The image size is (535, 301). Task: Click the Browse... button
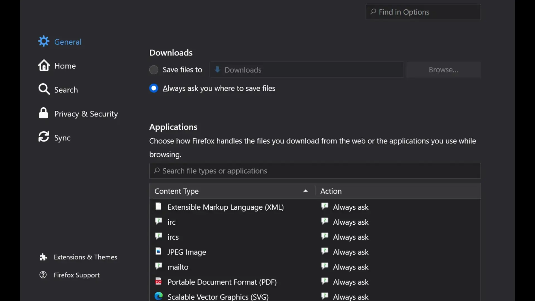pyautogui.click(x=443, y=70)
